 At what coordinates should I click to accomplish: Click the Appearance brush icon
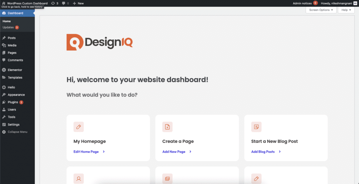[x=4, y=95]
